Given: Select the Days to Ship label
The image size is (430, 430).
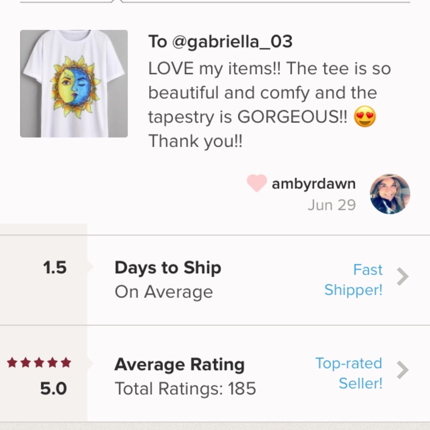Looking at the screenshot, I should click(x=168, y=268).
